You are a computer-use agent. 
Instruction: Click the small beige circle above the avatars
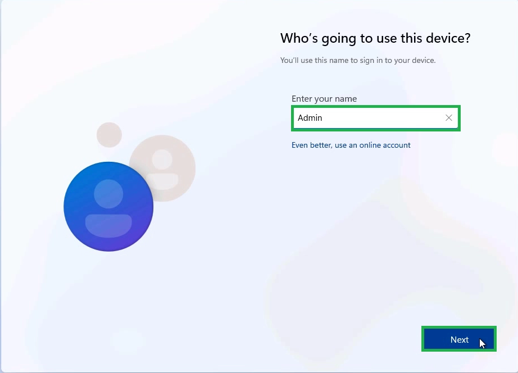pos(109,135)
